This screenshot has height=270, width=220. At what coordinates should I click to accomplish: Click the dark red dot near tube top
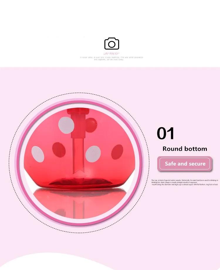(91, 125)
